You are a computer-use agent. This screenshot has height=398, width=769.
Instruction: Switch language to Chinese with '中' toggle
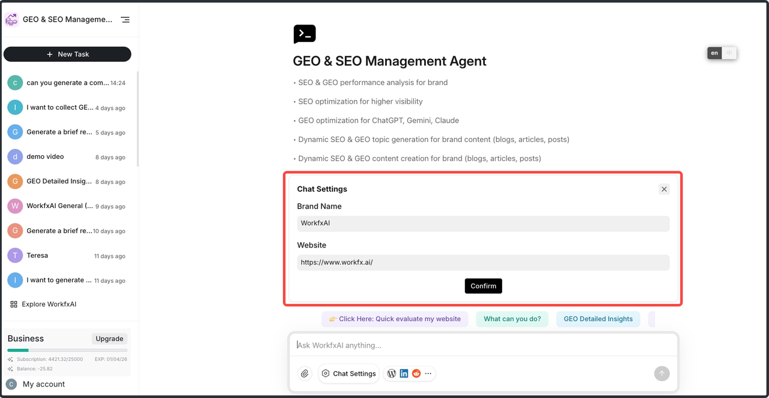729,53
